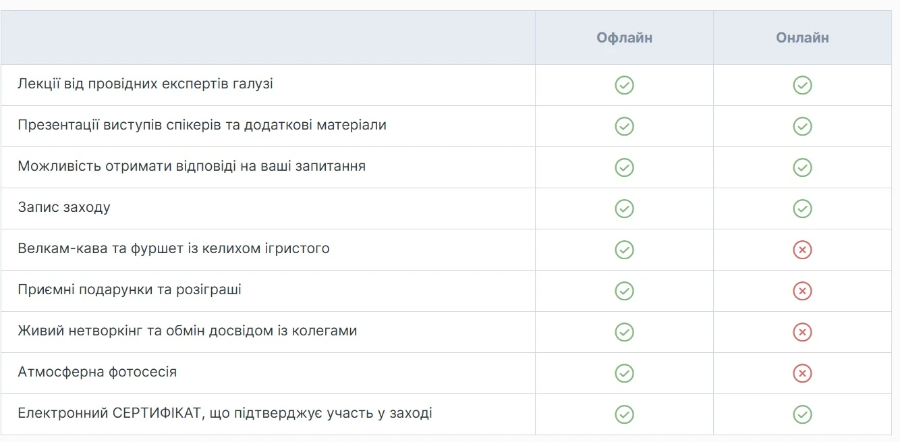Click the Офлайн checkmark for Лекції row
This screenshot has height=442, width=900.
click(x=624, y=85)
